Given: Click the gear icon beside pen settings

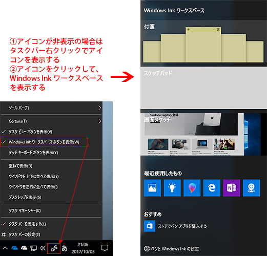Looking at the screenshot, I should point(147,249).
